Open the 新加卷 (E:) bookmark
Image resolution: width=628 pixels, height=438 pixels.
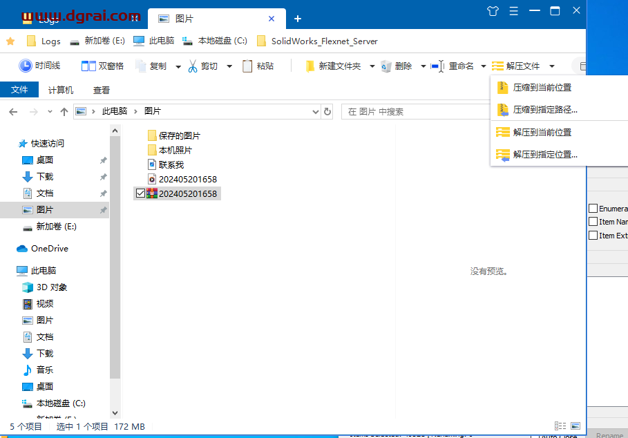pyautogui.click(x=97, y=41)
